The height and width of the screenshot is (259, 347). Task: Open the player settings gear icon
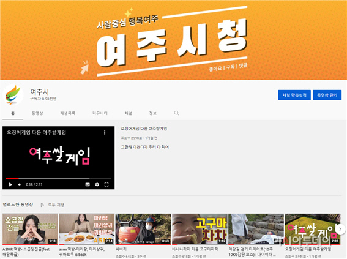(x=97, y=184)
